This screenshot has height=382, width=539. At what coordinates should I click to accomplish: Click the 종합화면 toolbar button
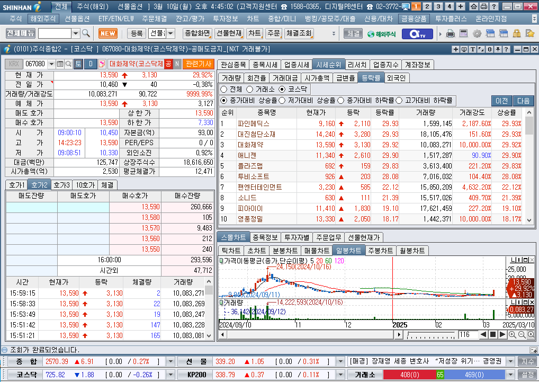197,33
